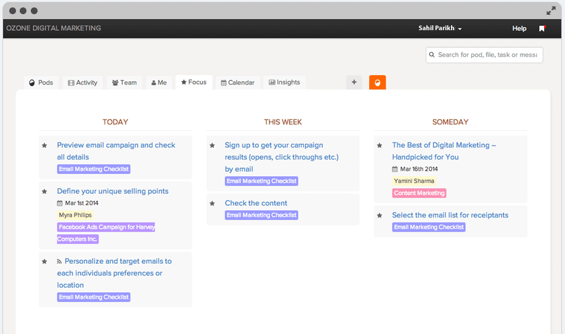The width and height of the screenshot is (565, 334).
Task: Toggle star for Select the email list task
Action: click(x=380, y=216)
